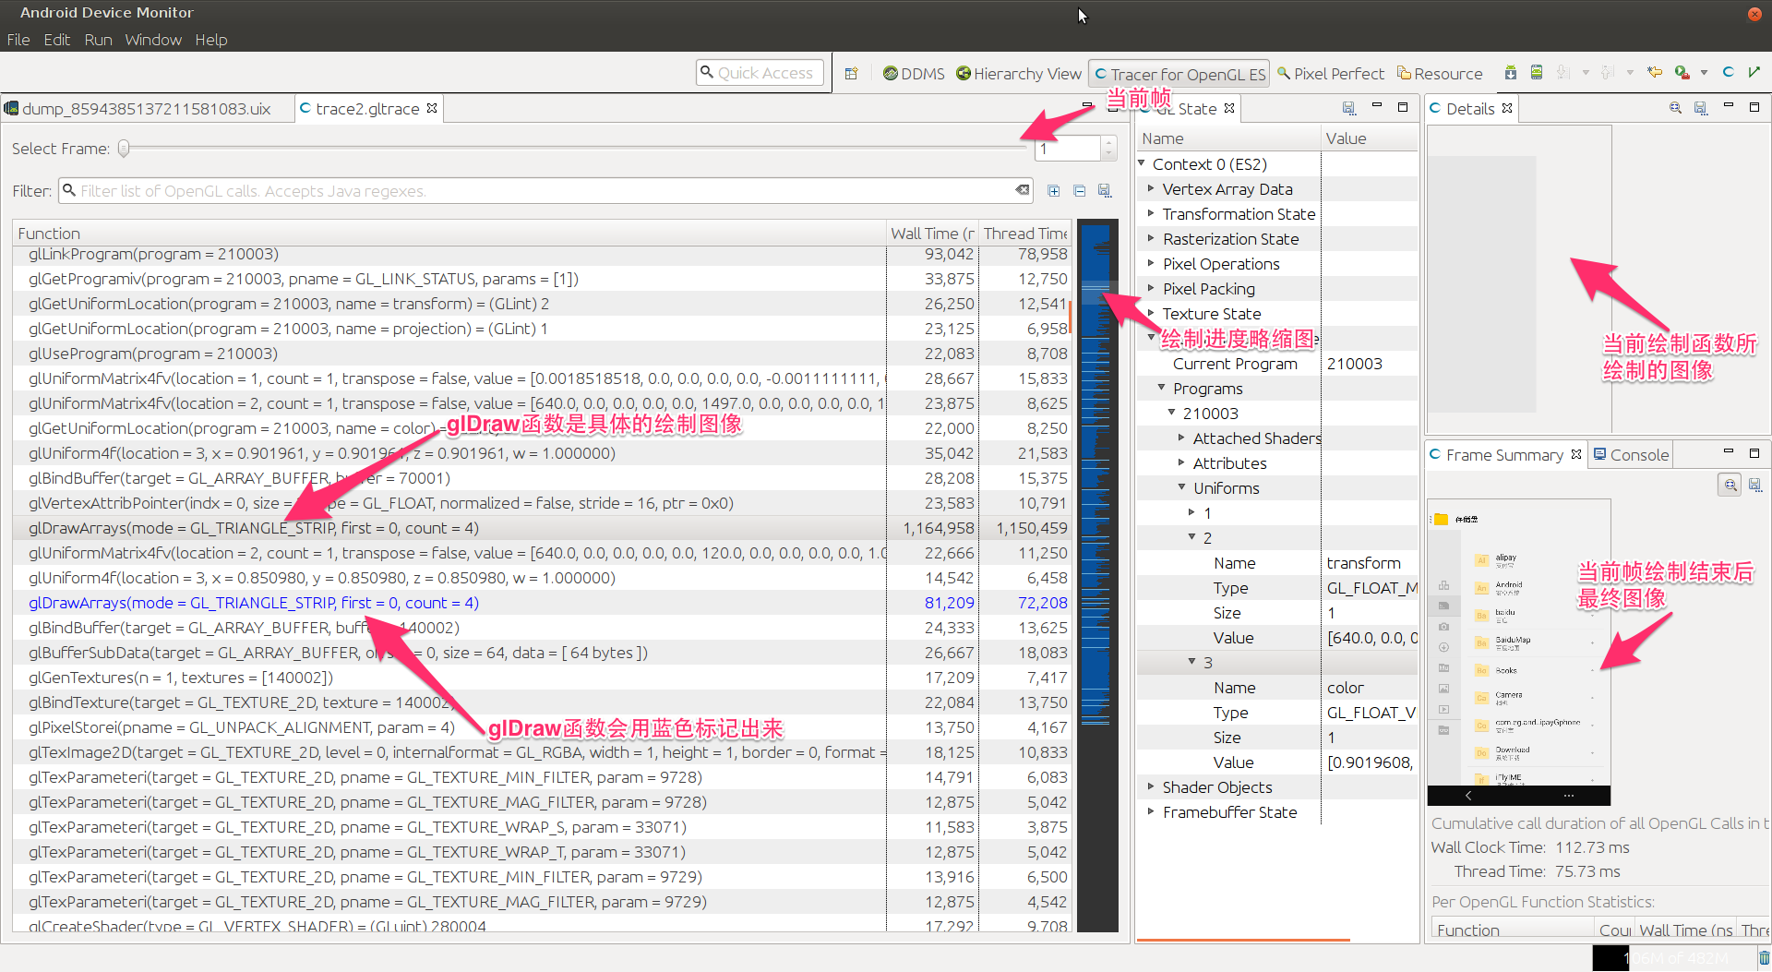Click the garbage collector trash icon
1772x972 pixels.
tap(1764, 958)
